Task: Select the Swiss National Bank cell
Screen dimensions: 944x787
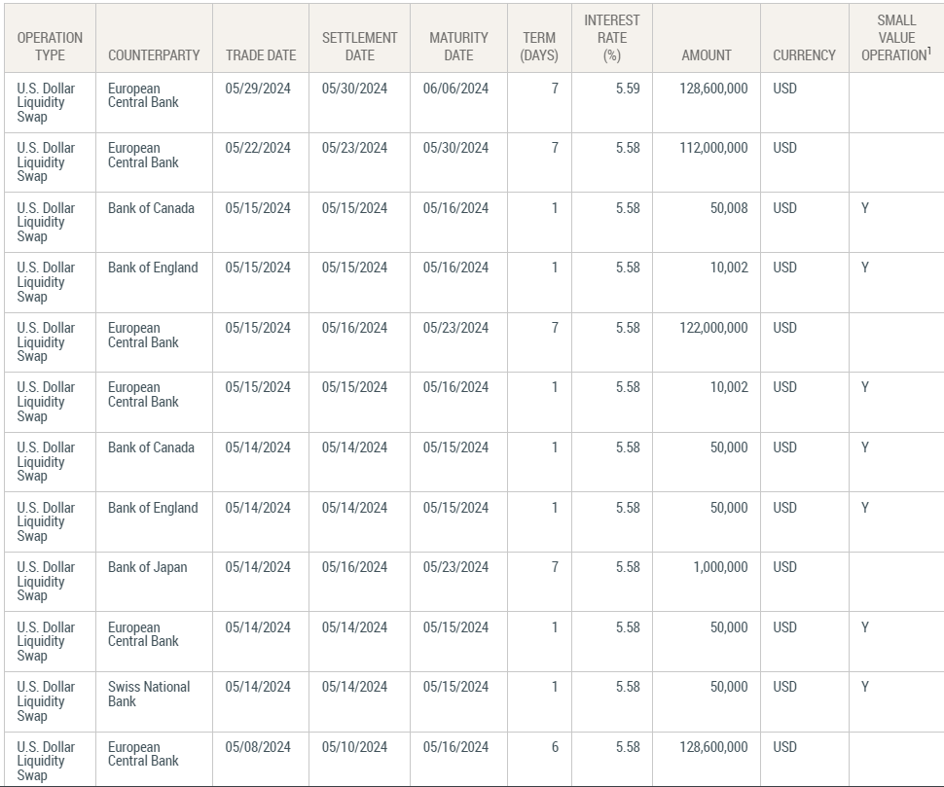Action: point(149,694)
